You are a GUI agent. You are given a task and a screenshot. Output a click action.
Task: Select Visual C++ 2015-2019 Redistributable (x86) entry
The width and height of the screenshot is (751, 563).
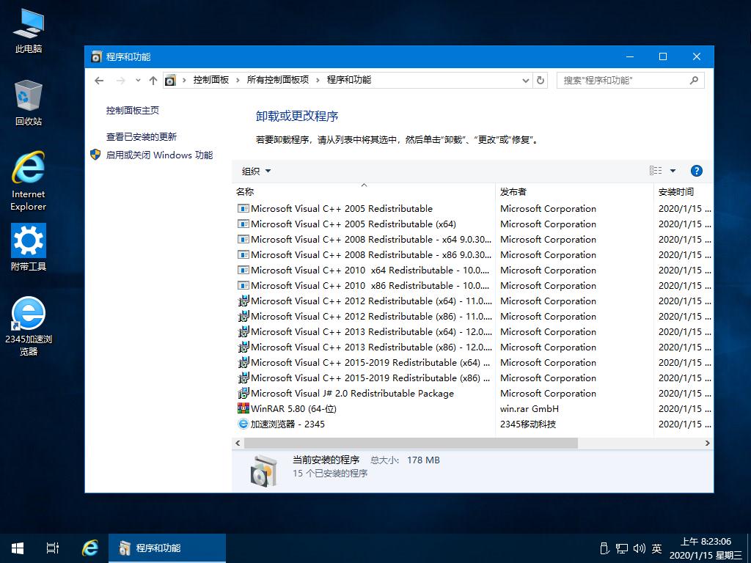(364, 378)
